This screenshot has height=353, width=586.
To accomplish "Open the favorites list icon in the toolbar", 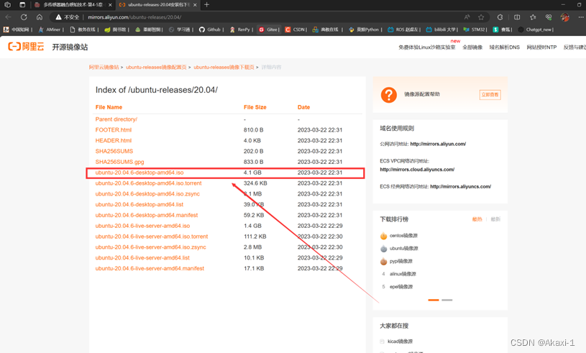I will pyautogui.click(x=533, y=17).
